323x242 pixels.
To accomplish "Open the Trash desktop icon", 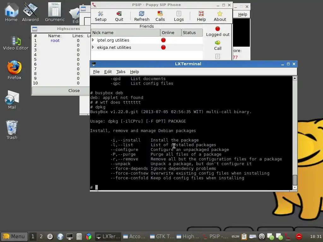I will click(x=12, y=130).
